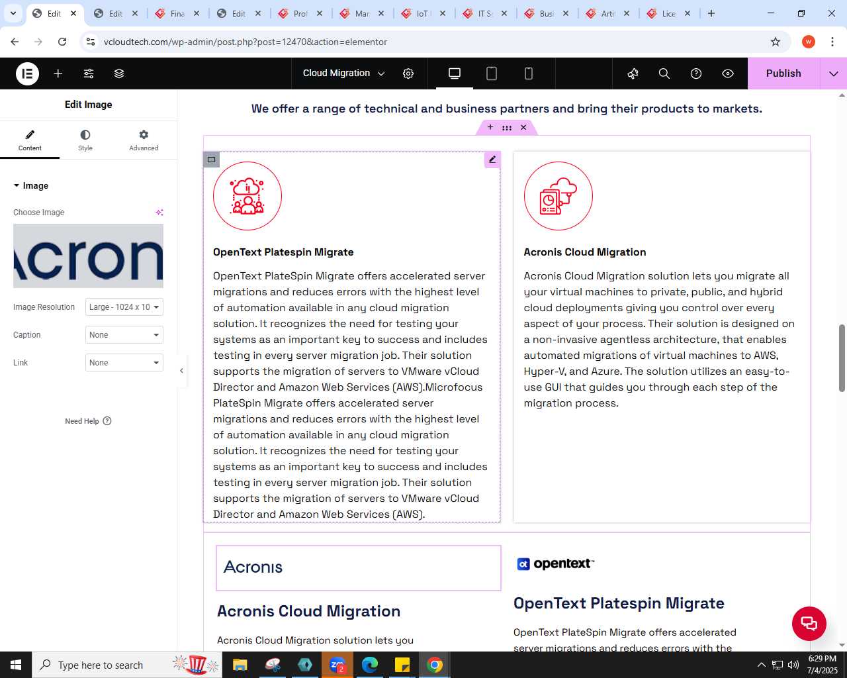
Task: Open File Explorer from the taskbar
Action: 240,665
